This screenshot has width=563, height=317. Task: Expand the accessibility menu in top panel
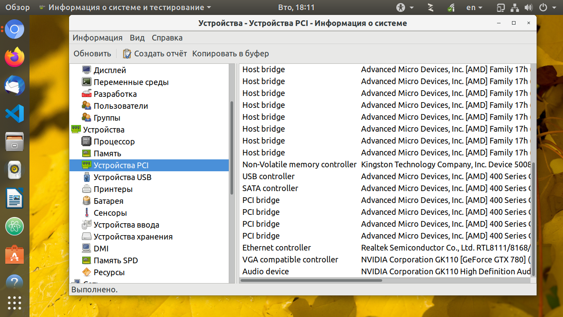tap(405, 7)
